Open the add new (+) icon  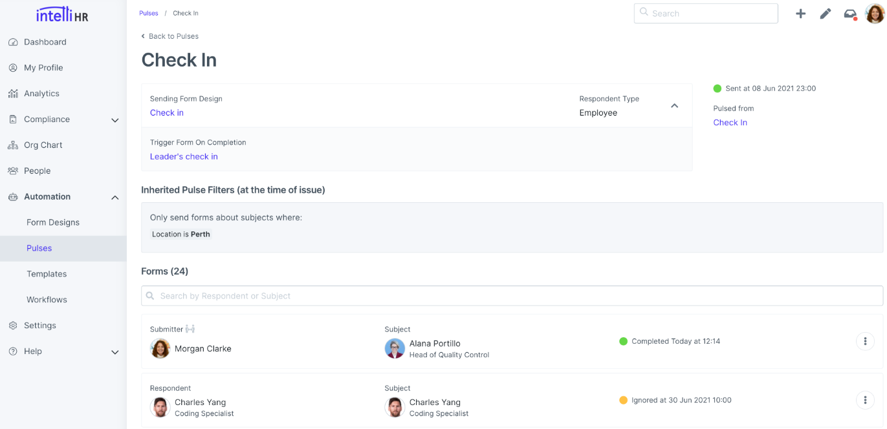pos(800,13)
